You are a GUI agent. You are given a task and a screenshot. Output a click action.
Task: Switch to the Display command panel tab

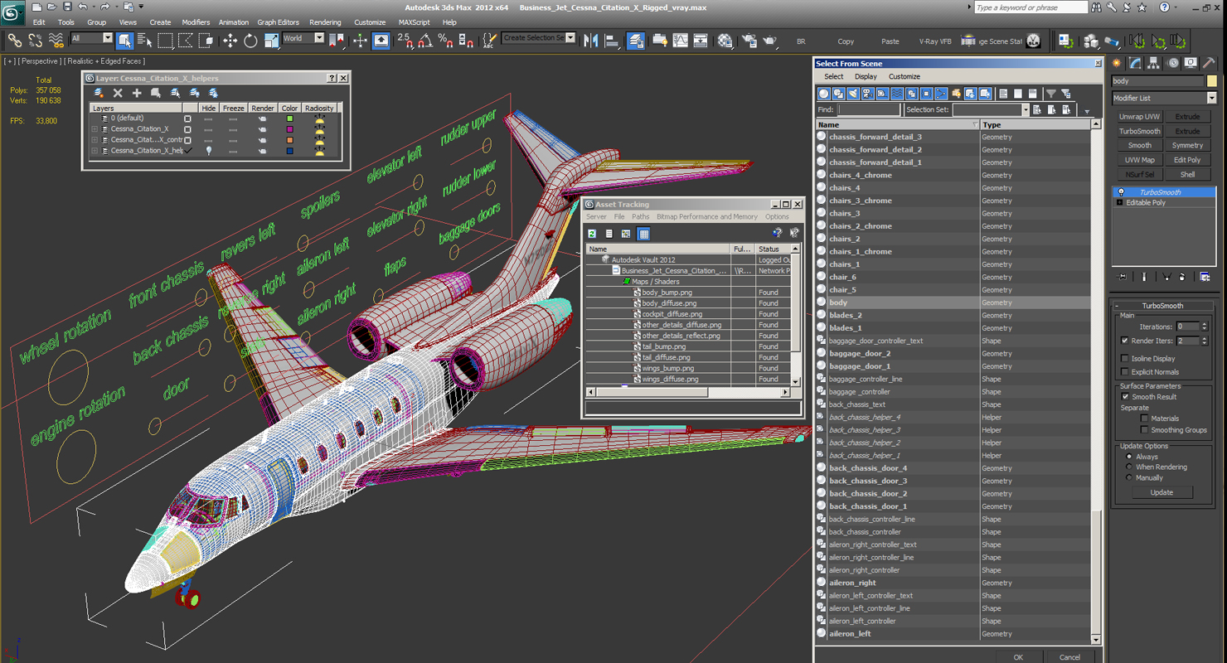click(1191, 63)
